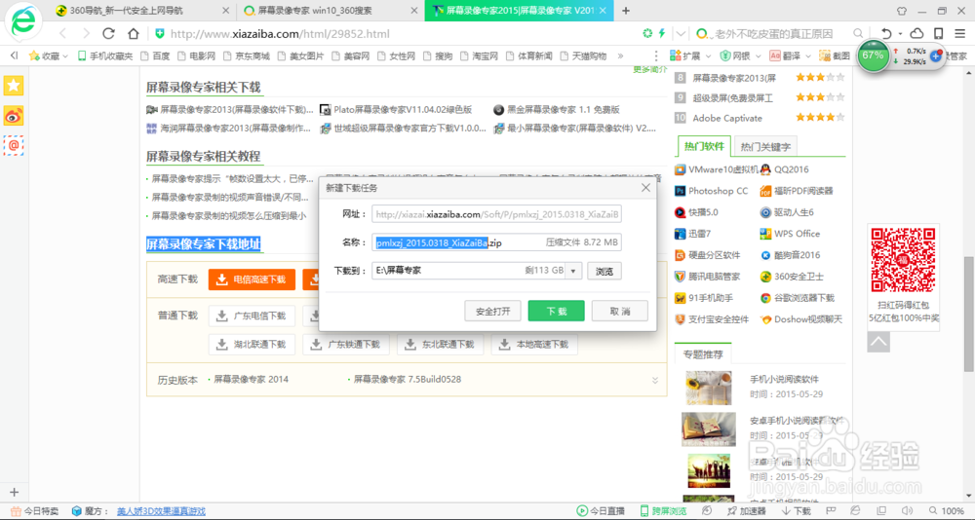Click the 67% memory accelerator ball
Viewport: 975px width, 520px height.
(x=873, y=56)
